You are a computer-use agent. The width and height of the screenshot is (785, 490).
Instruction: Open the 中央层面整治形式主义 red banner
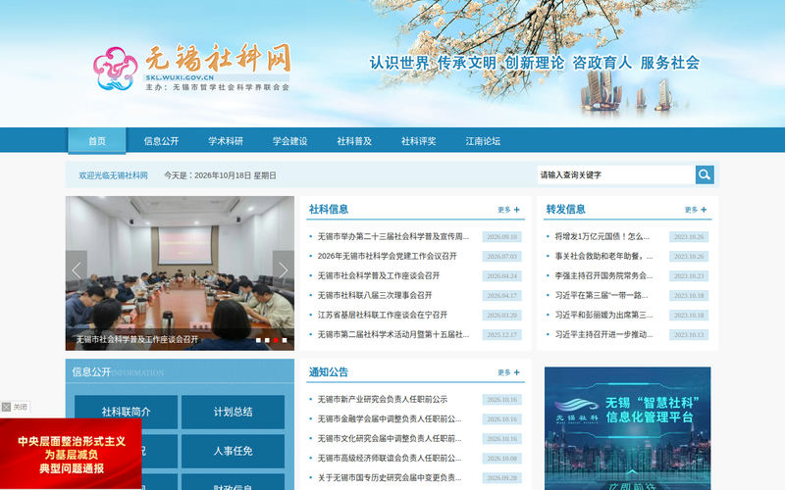(71, 454)
